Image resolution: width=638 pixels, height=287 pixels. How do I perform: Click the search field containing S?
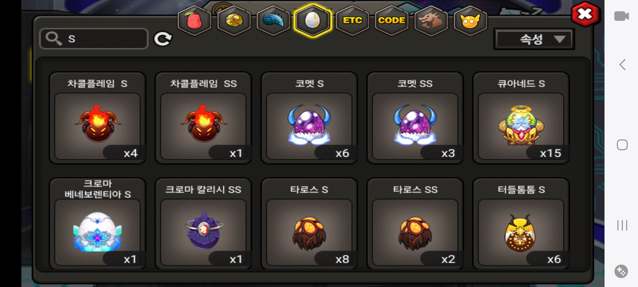point(94,39)
